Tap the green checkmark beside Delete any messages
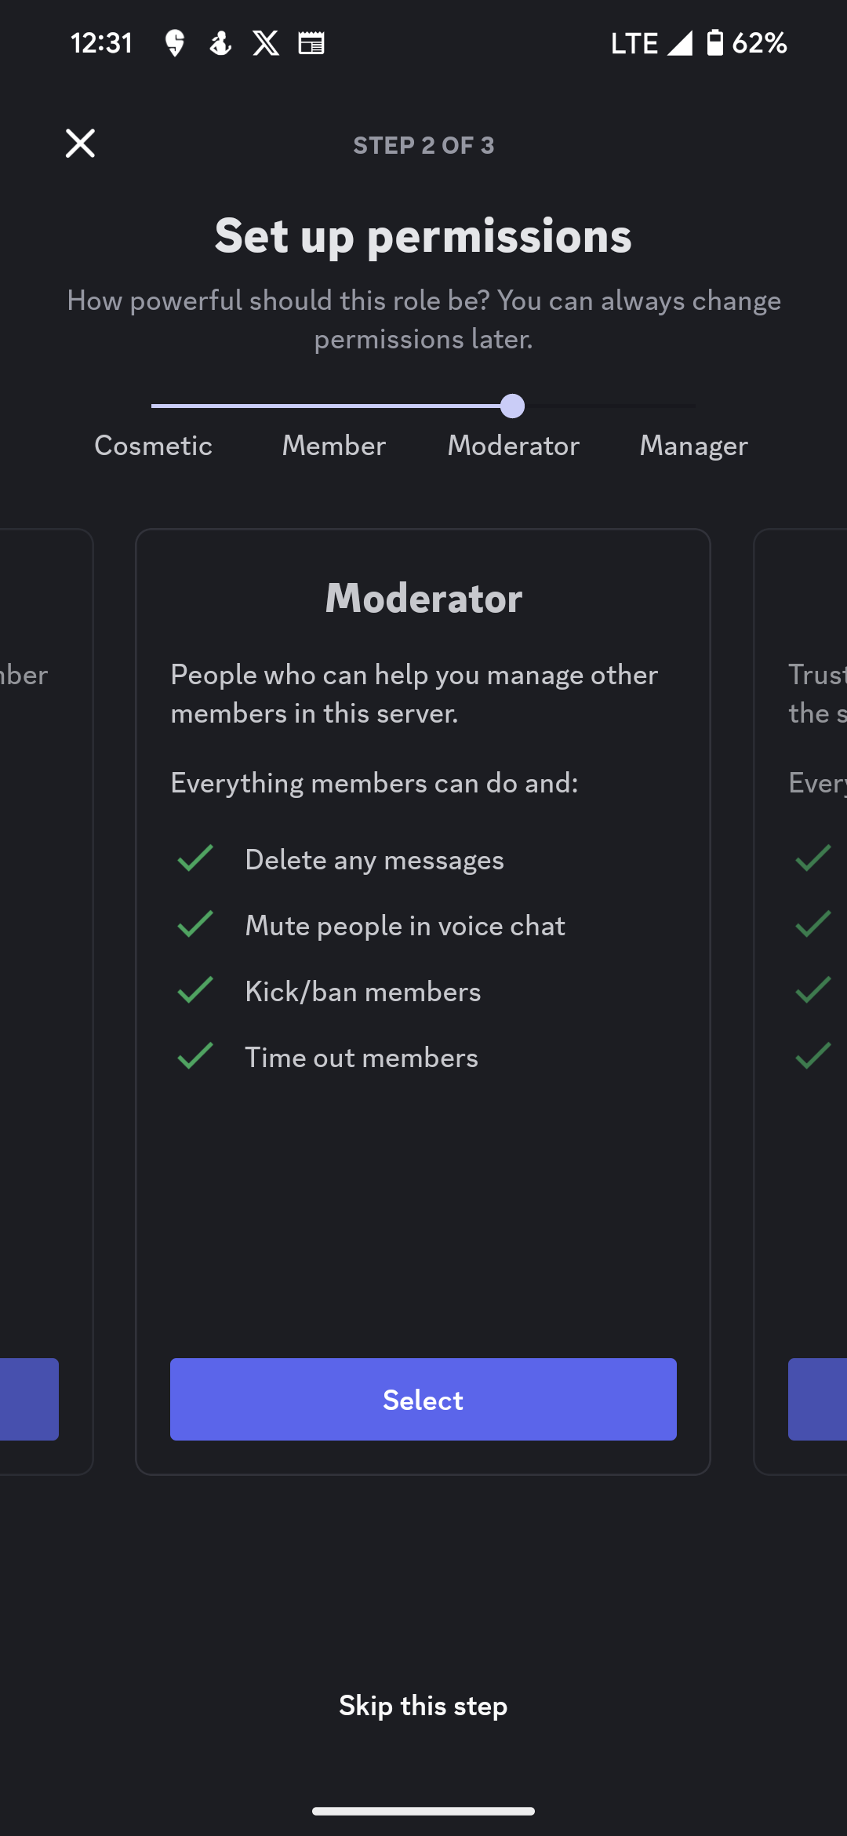 (x=194, y=858)
